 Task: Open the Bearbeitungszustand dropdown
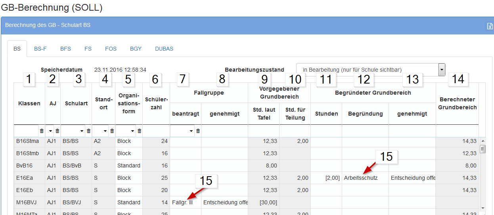click(441, 70)
